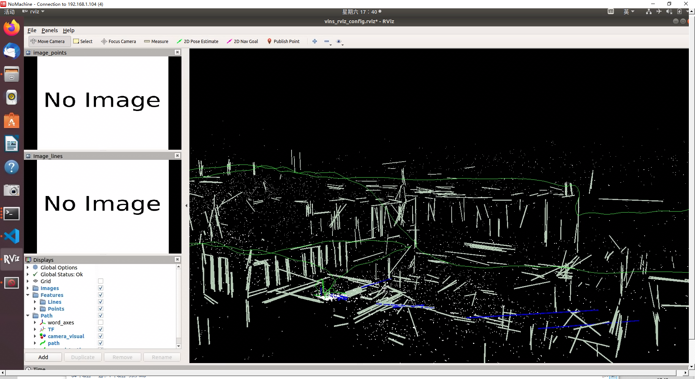This screenshot has height=379, width=695.
Task: Toggle the Features group checkbox
Action: click(x=101, y=295)
